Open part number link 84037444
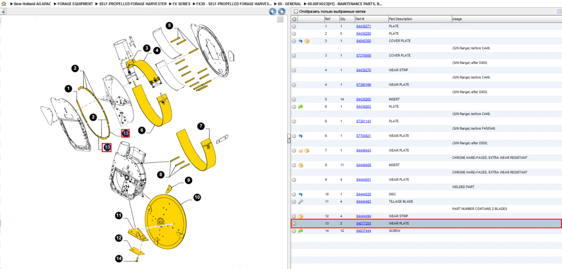This screenshot has height=269, width=562. coord(364,231)
